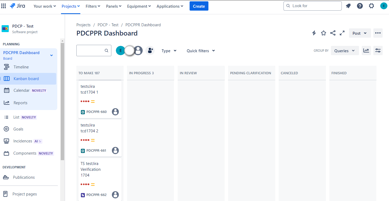Image resolution: width=389 pixels, height=201 pixels.
Task: Open the help question mark icon
Action: pyautogui.click(x=360, y=6)
